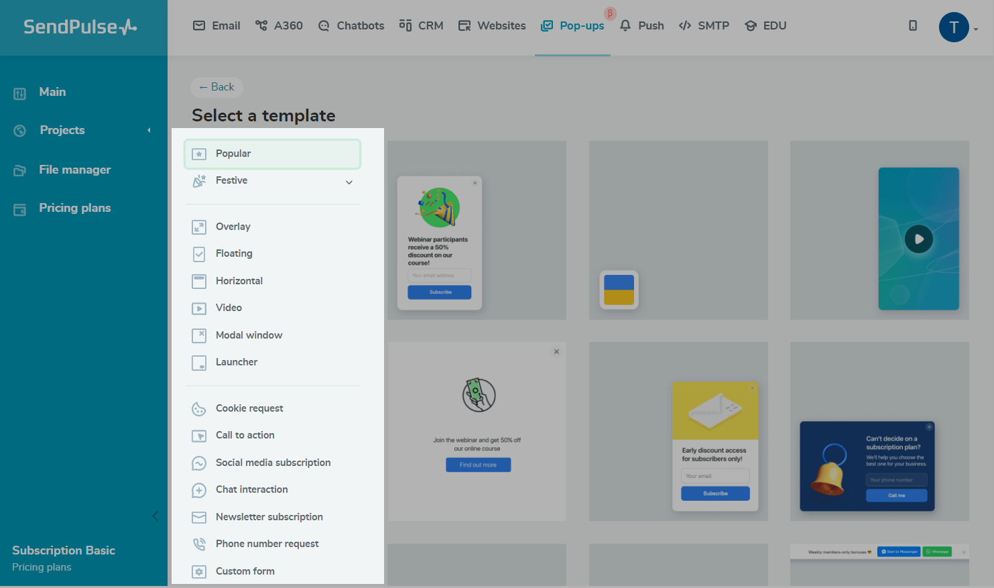Image resolution: width=994 pixels, height=588 pixels.
Task: Click the SendPulse logo
Action: 80,27
